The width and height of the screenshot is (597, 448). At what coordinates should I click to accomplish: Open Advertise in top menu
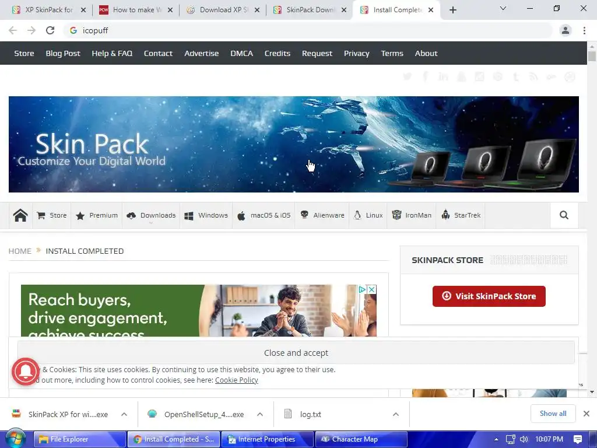click(x=201, y=53)
